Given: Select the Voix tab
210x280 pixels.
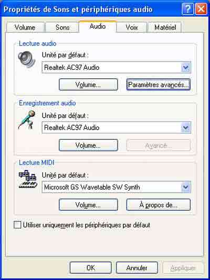Looking at the screenshot, I should click(x=131, y=27).
